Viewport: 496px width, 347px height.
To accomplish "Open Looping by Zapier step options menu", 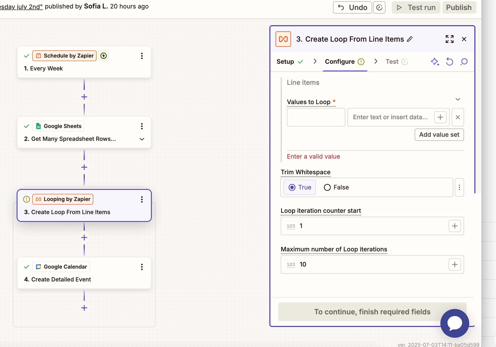I will tap(142, 199).
